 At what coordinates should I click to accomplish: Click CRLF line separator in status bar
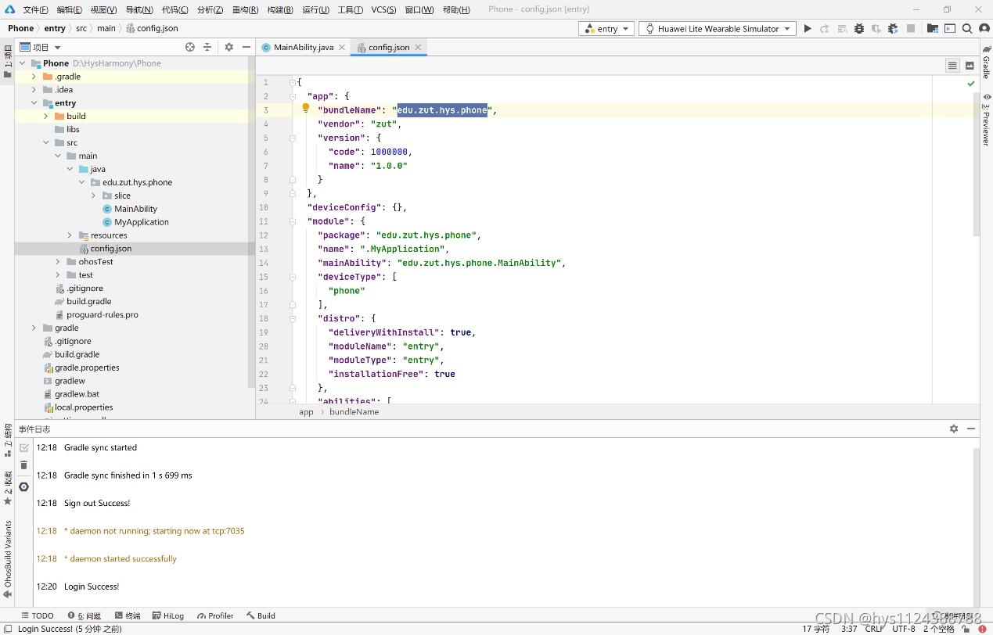873,629
